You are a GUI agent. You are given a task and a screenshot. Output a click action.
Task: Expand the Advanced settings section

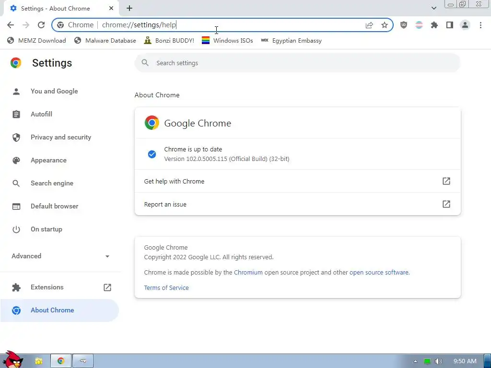[x=59, y=256]
